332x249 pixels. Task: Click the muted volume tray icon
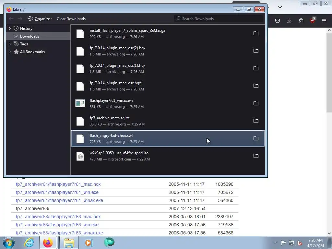point(299,243)
